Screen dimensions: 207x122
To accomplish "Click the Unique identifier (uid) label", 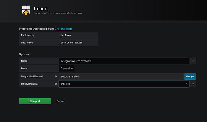I will tap(32, 76).
